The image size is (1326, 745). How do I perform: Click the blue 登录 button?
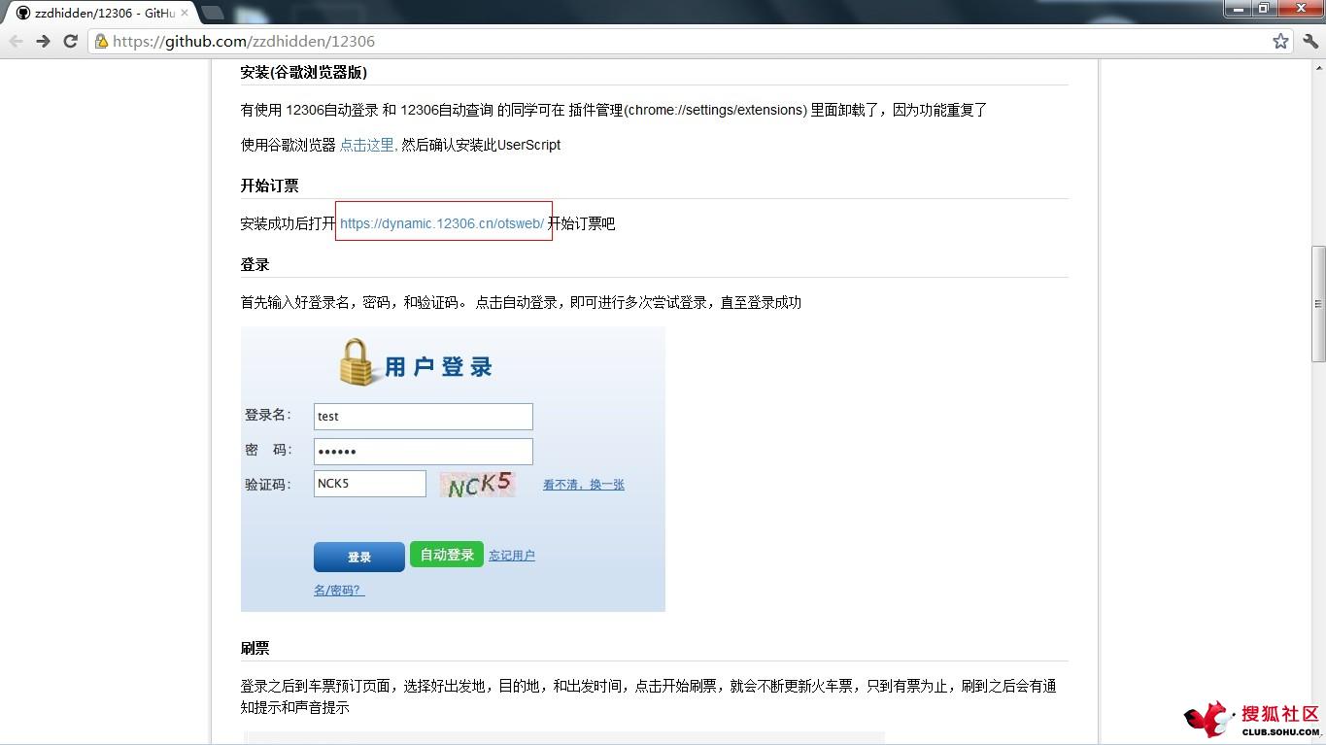click(359, 557)
